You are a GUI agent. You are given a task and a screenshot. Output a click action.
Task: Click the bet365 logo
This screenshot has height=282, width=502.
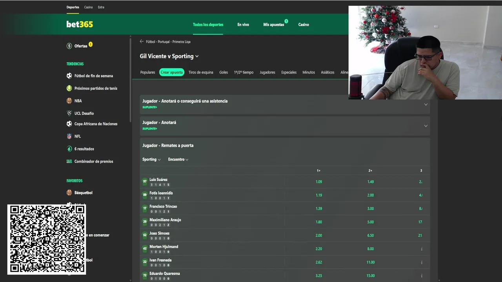coord(80,24)
